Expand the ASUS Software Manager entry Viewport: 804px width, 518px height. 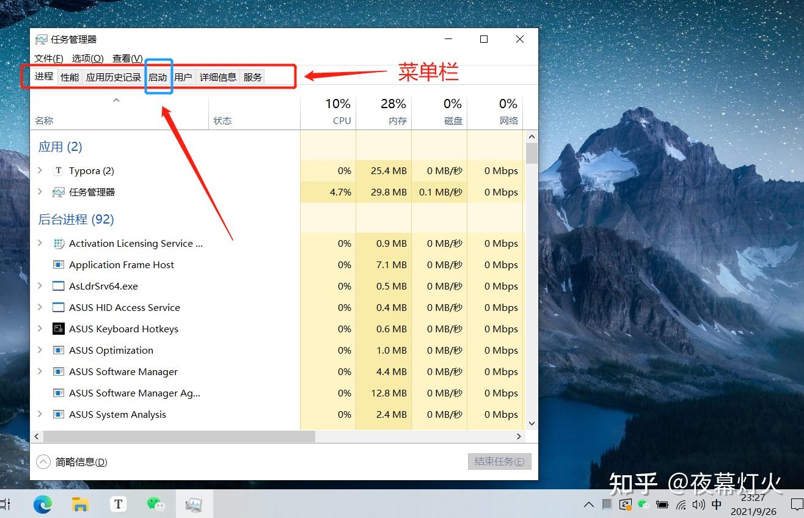click(40, 371)
